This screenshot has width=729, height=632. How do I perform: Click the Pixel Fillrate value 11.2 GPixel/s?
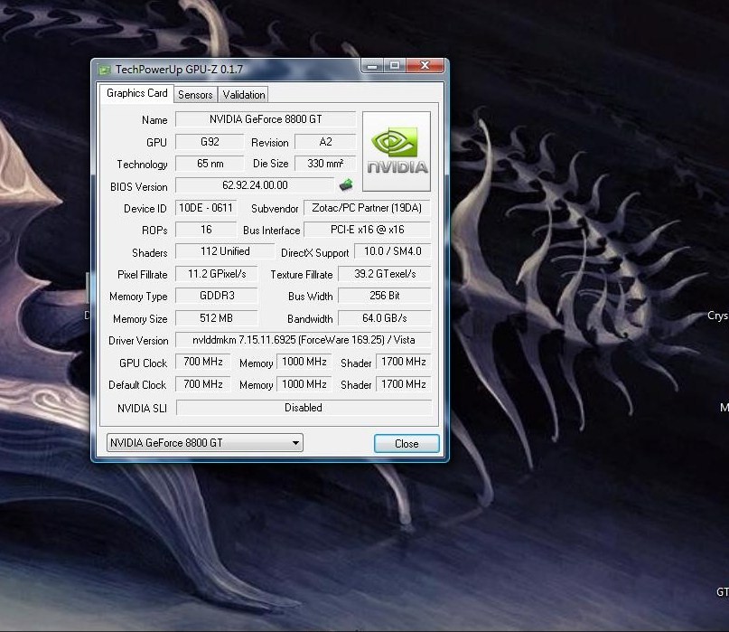coord(217,274)
